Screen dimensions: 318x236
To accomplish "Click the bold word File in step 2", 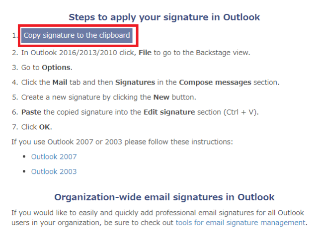I will (145, 53).
